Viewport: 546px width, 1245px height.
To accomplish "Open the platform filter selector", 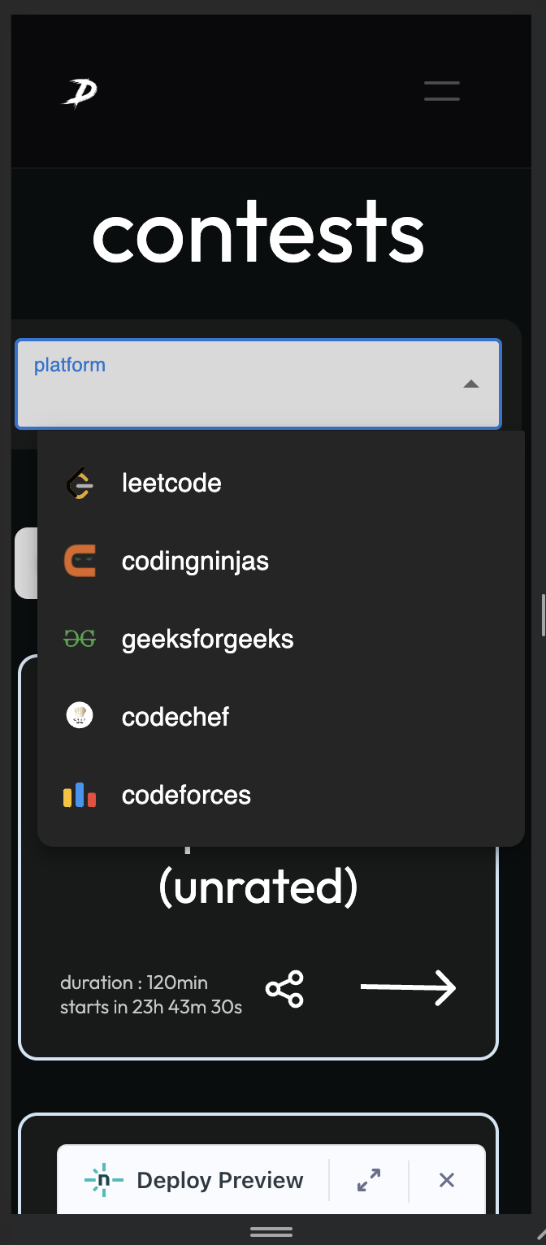I will tap(258, 384).
